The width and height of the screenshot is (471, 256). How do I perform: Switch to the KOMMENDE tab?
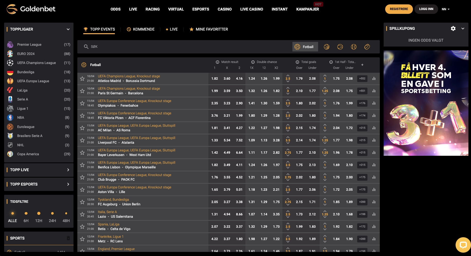(x=143, y=29)
